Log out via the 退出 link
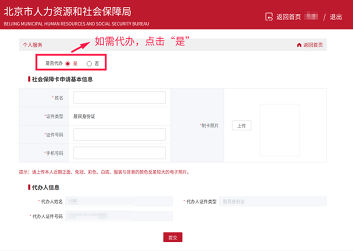The width and height of the screenshot is (353, 251). tap(336, 17)
